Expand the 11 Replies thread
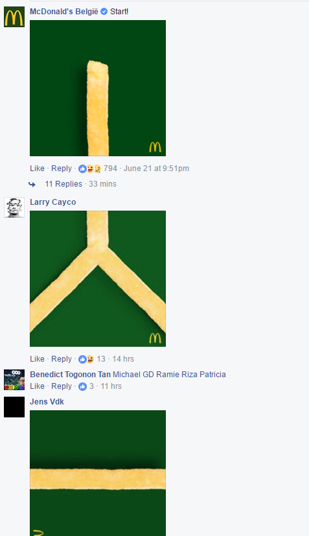 [x=63, y=184]
